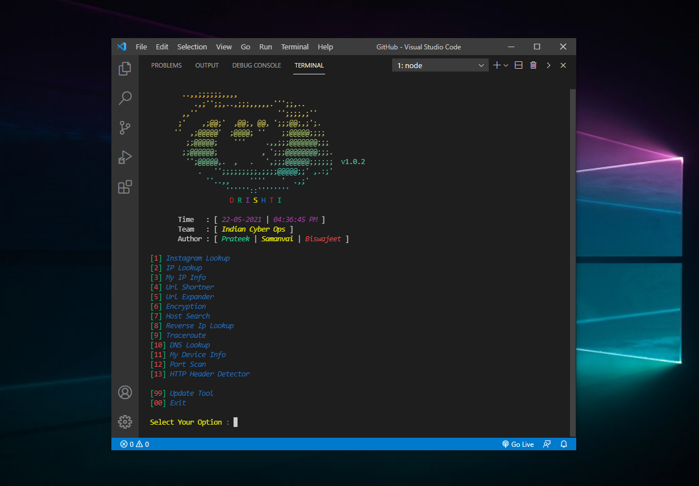The image size is (699, 486).
Task: Expand the terminal panel with maximize chevron
Action: [548, 65]
